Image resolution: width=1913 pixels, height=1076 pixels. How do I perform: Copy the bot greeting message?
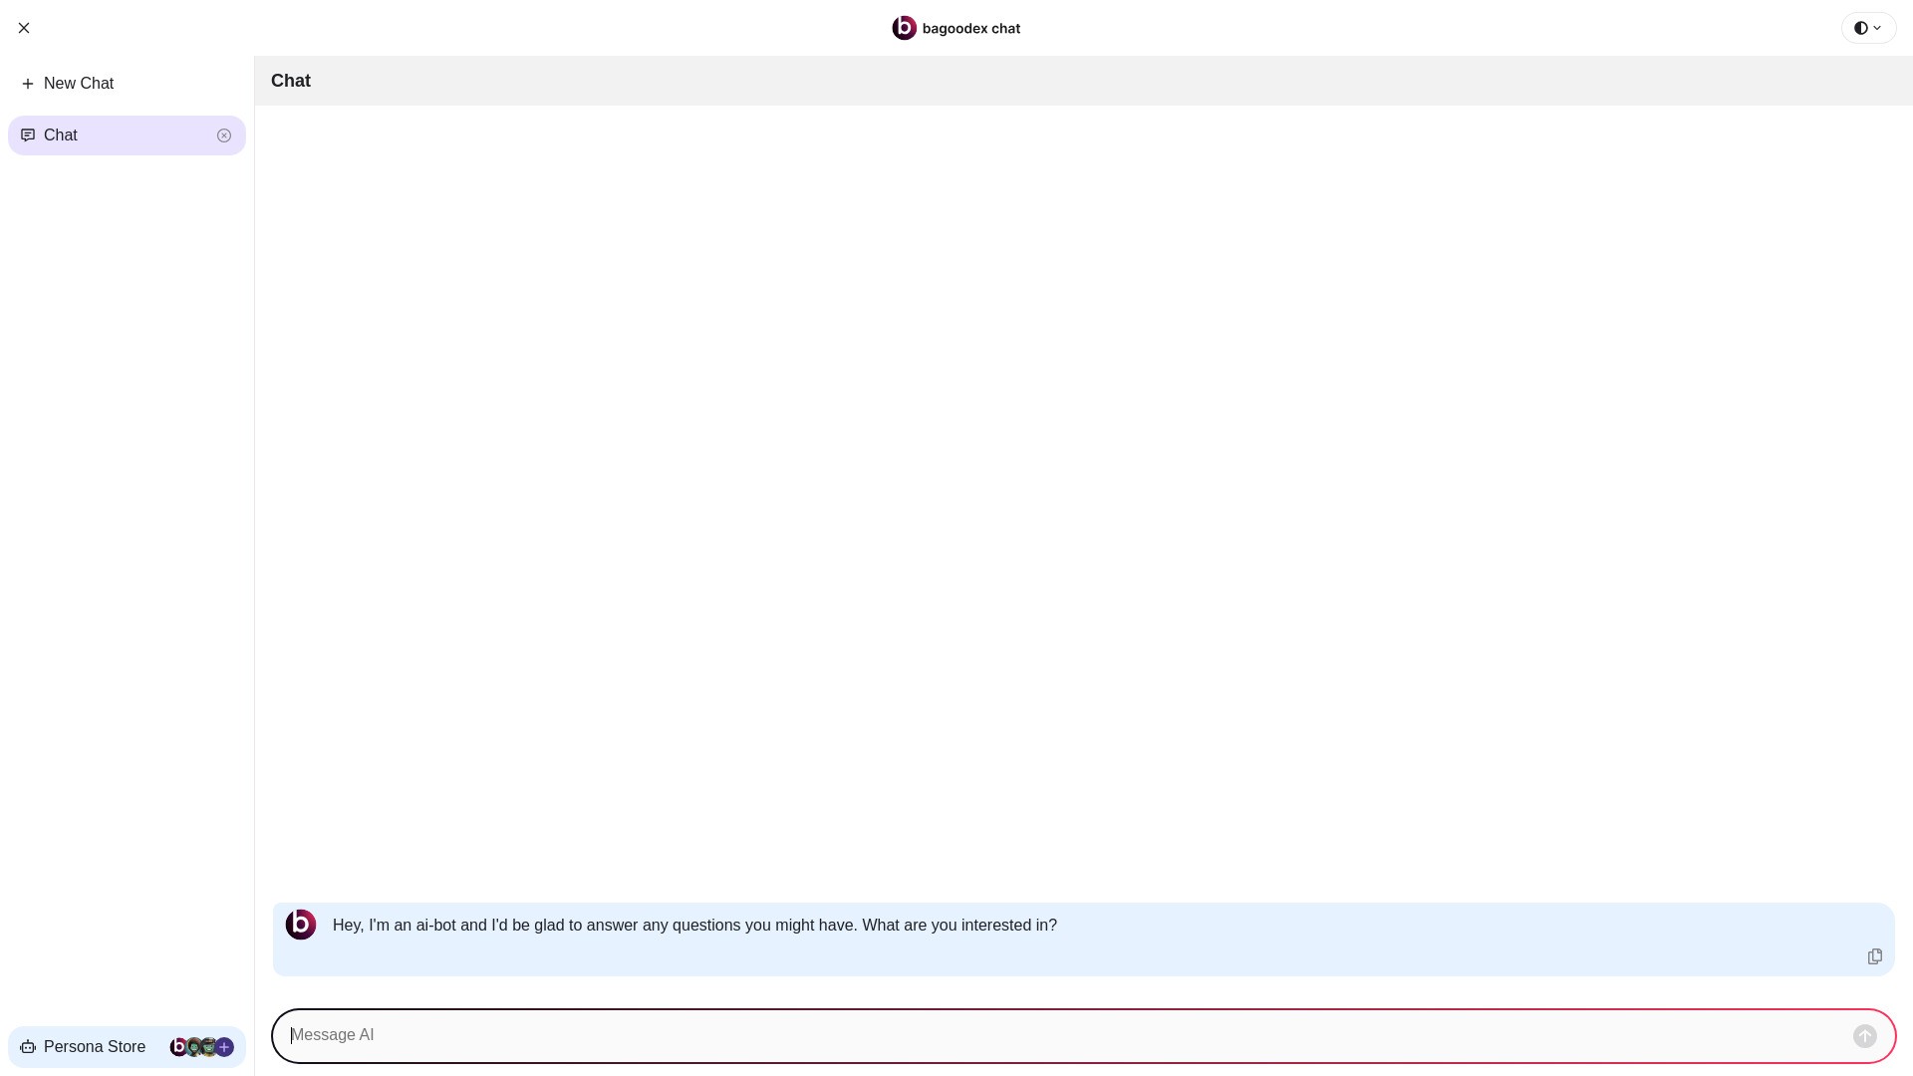pyautogui.click(x=1874, y=956)
